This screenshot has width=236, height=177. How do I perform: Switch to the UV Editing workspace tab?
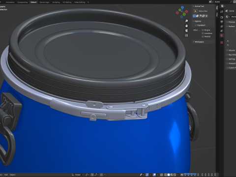click(x=67, y=2)
